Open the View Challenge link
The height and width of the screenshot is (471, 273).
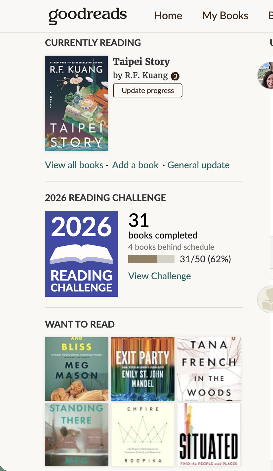pos(160,276)
